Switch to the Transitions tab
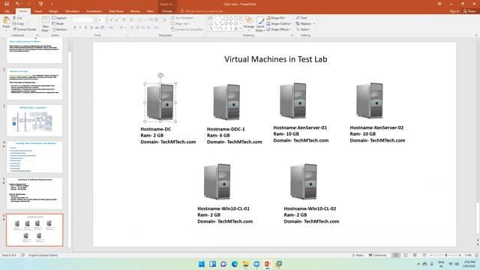The height and width of the screenshot is (270, 480). (72, 11)
